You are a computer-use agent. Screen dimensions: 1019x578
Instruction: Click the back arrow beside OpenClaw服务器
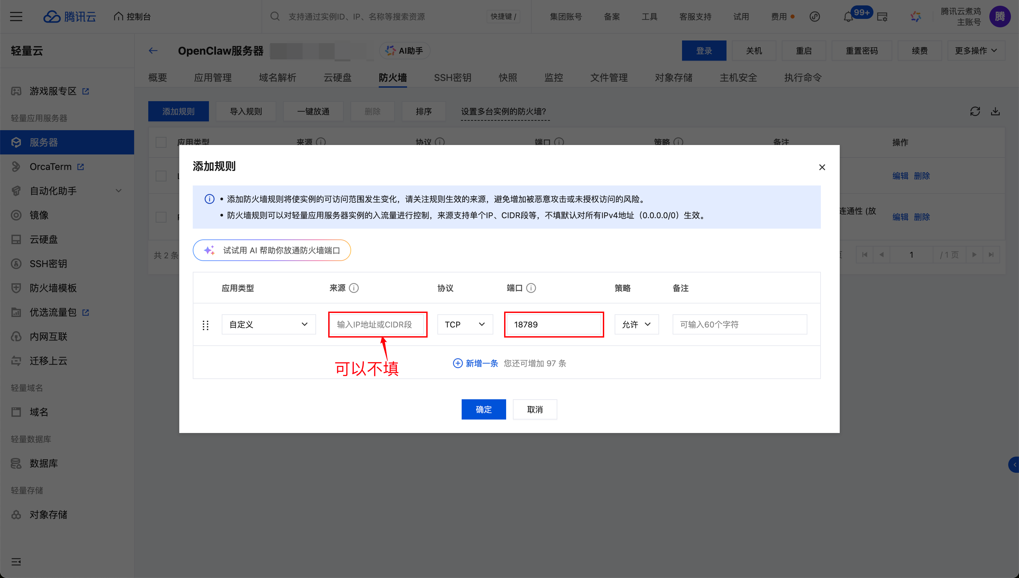coord(153,51)
